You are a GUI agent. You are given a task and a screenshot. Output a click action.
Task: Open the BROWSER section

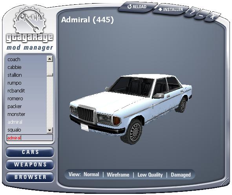[x=30, y=177]
